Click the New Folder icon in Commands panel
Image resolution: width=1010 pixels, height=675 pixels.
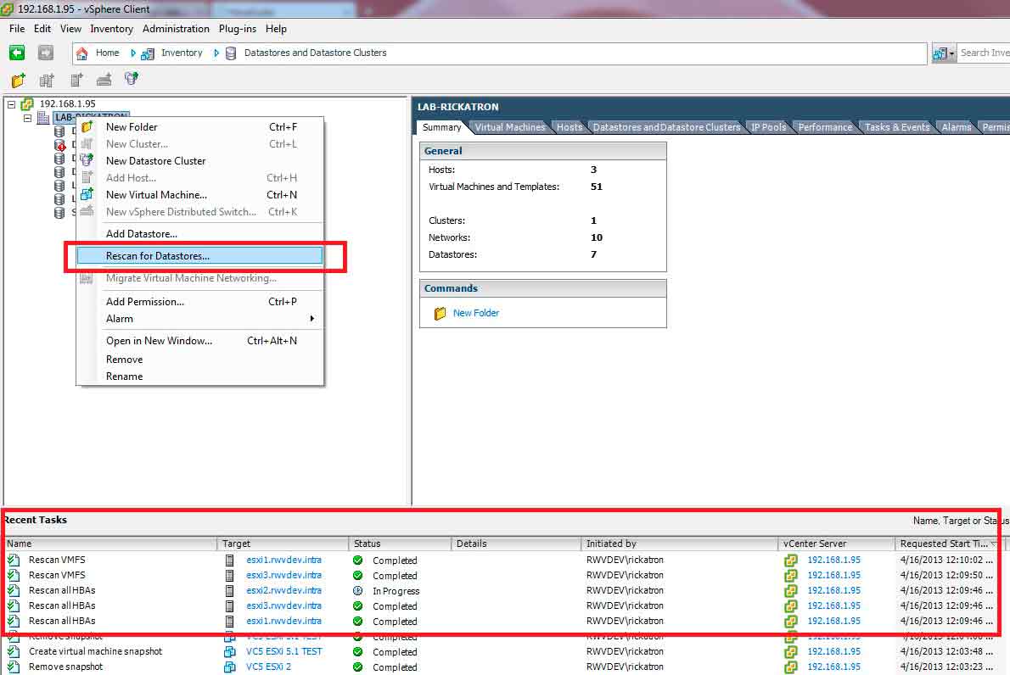click(x=440, y=314)
